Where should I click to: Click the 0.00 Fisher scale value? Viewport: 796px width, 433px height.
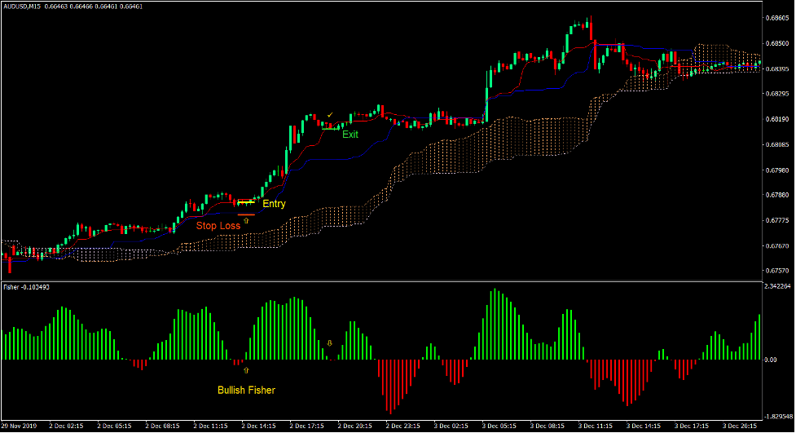tap(771, 360)
